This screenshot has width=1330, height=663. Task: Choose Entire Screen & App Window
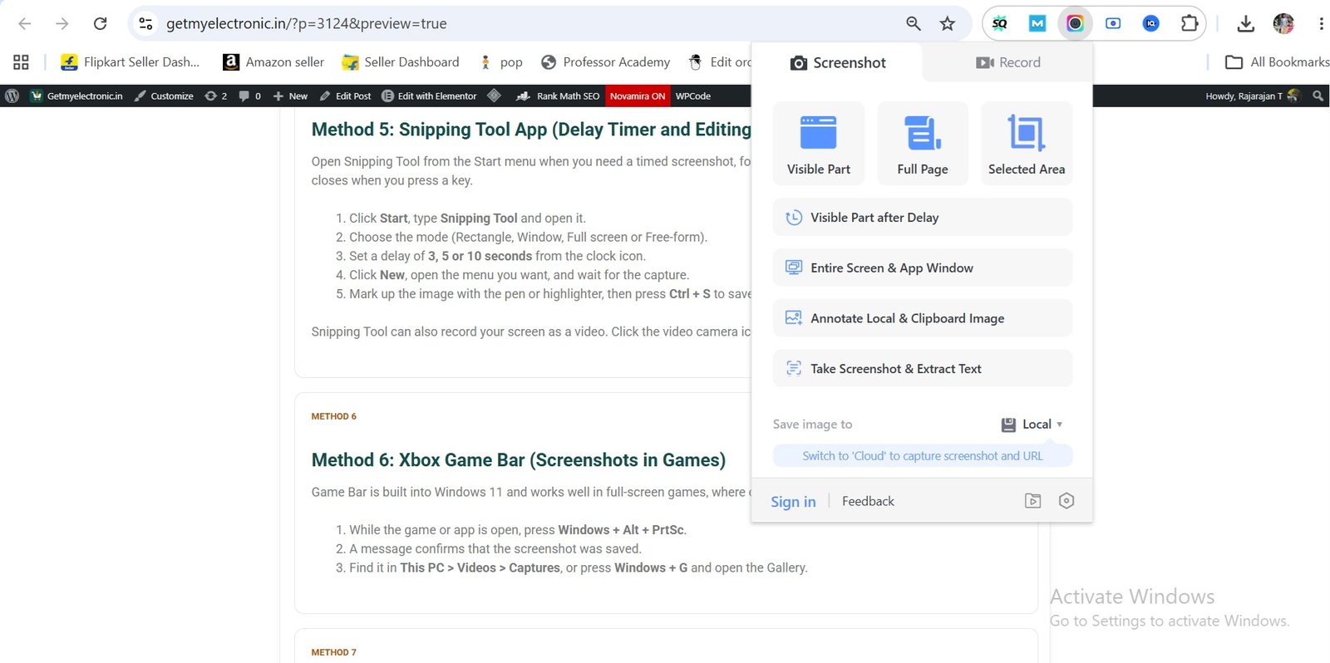pos(923,268)
